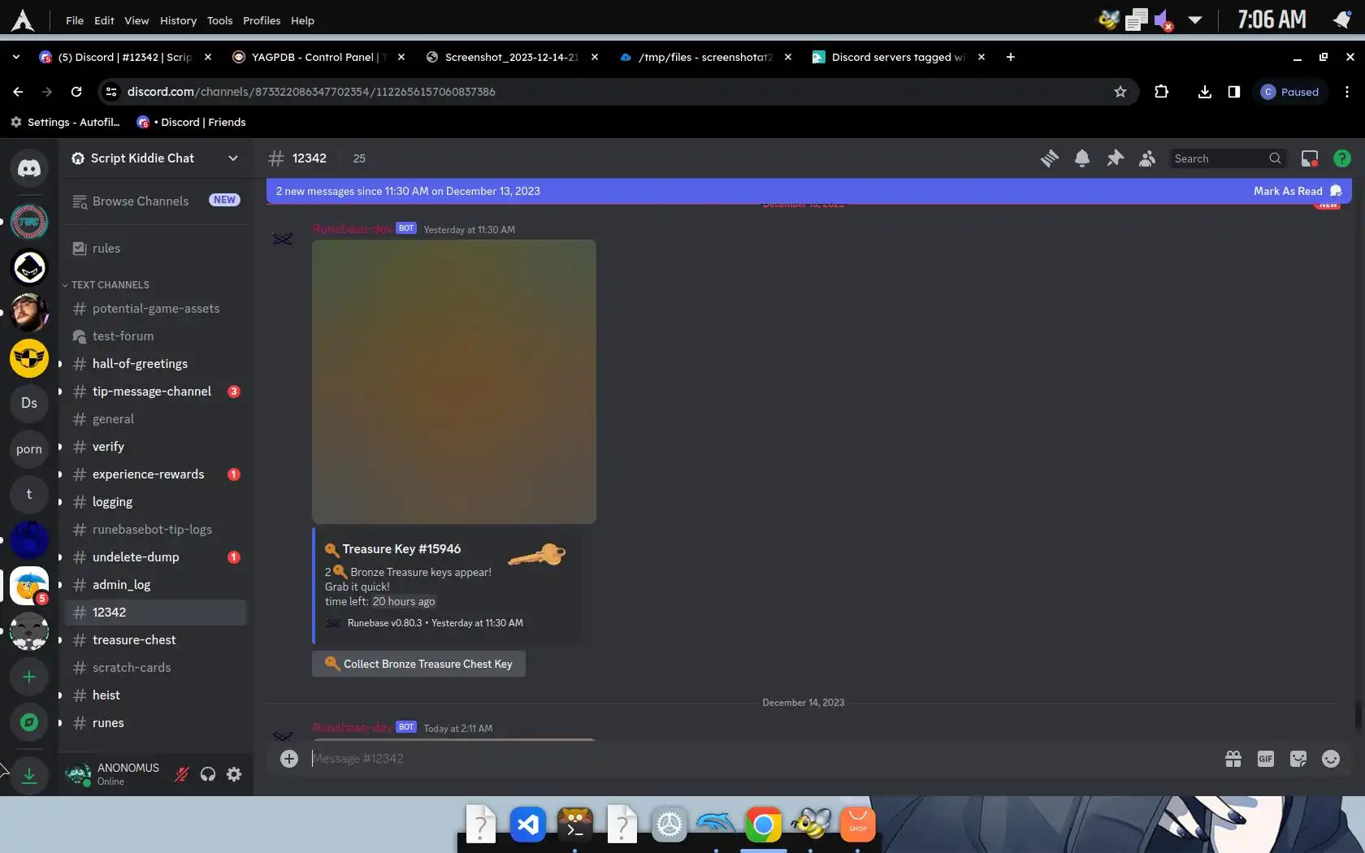Open the server with 5 notifications badge
Image resolution: width=1365 pixels, height=853 pixels.
(x=29, y=586)
